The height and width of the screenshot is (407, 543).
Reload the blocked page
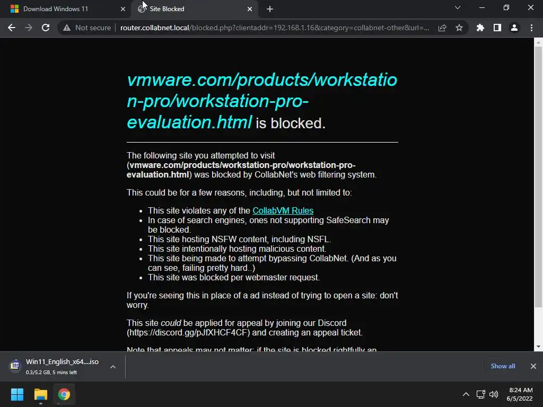coord(46,28)
